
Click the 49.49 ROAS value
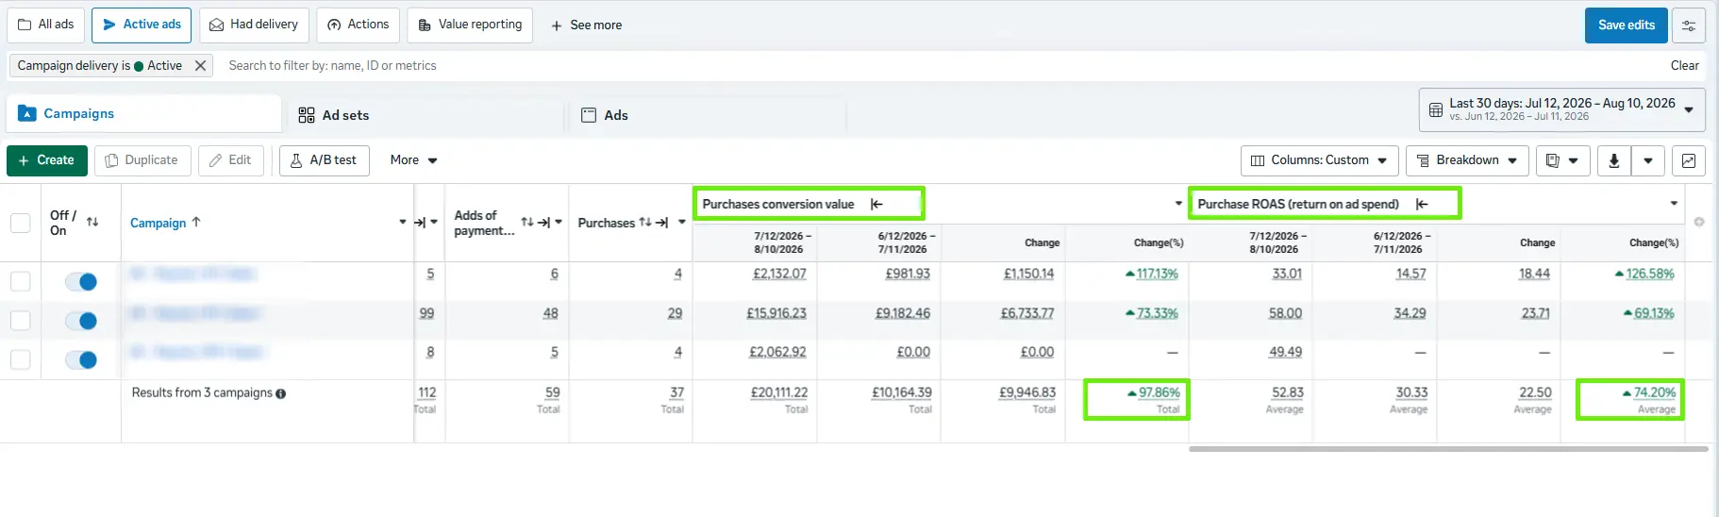[x=1285, y=352]
